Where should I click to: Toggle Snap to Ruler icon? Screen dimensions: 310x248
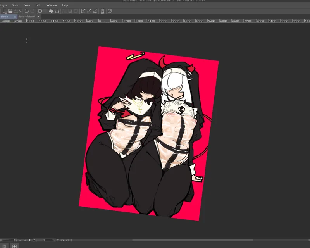pyautogui.click(x=83, y=11)
